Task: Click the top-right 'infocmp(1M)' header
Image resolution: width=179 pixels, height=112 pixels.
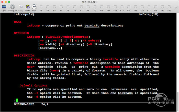Action: click(x=148, y=14)
